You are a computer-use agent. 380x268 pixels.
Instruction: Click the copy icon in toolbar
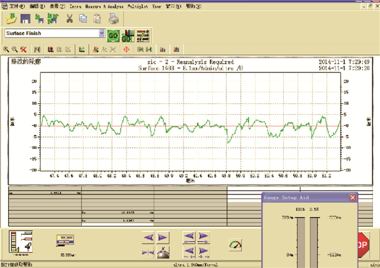[83, 19]
